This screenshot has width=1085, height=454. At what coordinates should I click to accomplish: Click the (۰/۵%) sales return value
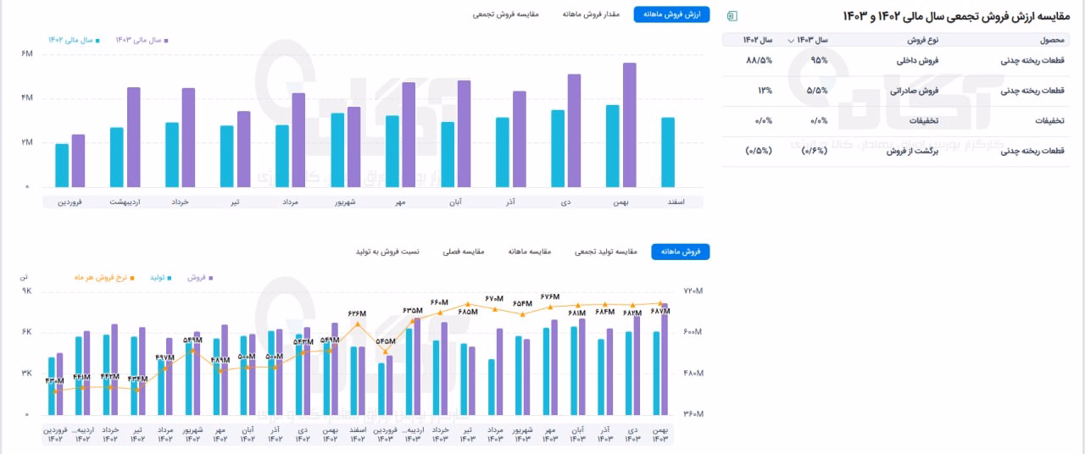[x=759, y=151]
